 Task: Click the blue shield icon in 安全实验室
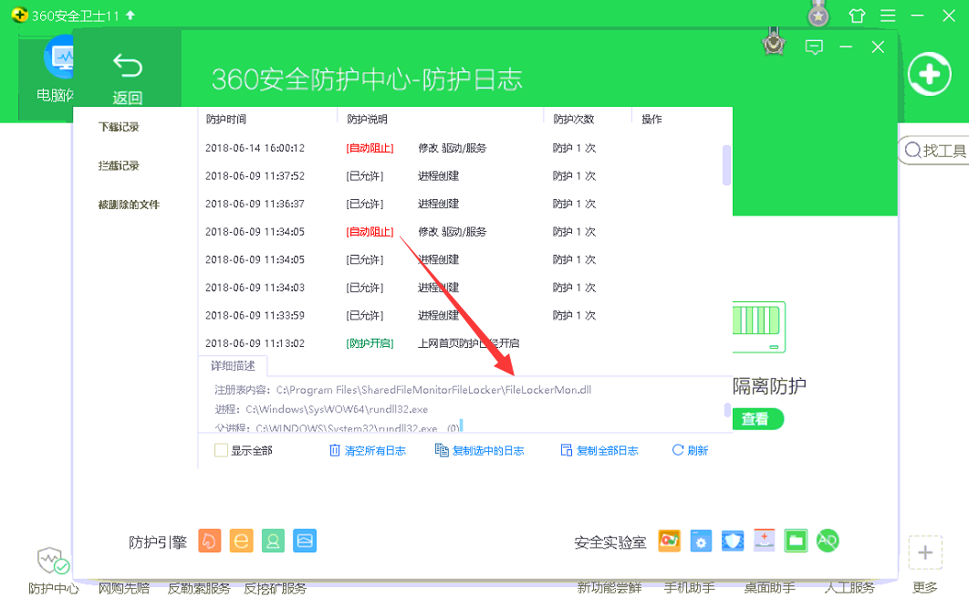(733, 541)
